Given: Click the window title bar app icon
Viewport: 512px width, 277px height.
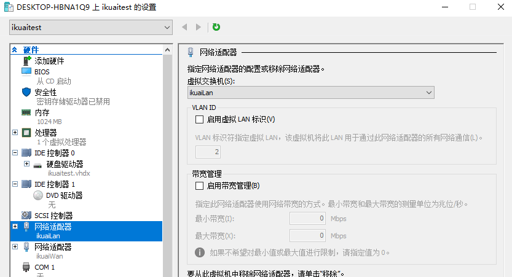Looking at the screenshot, I should [9, 7].
